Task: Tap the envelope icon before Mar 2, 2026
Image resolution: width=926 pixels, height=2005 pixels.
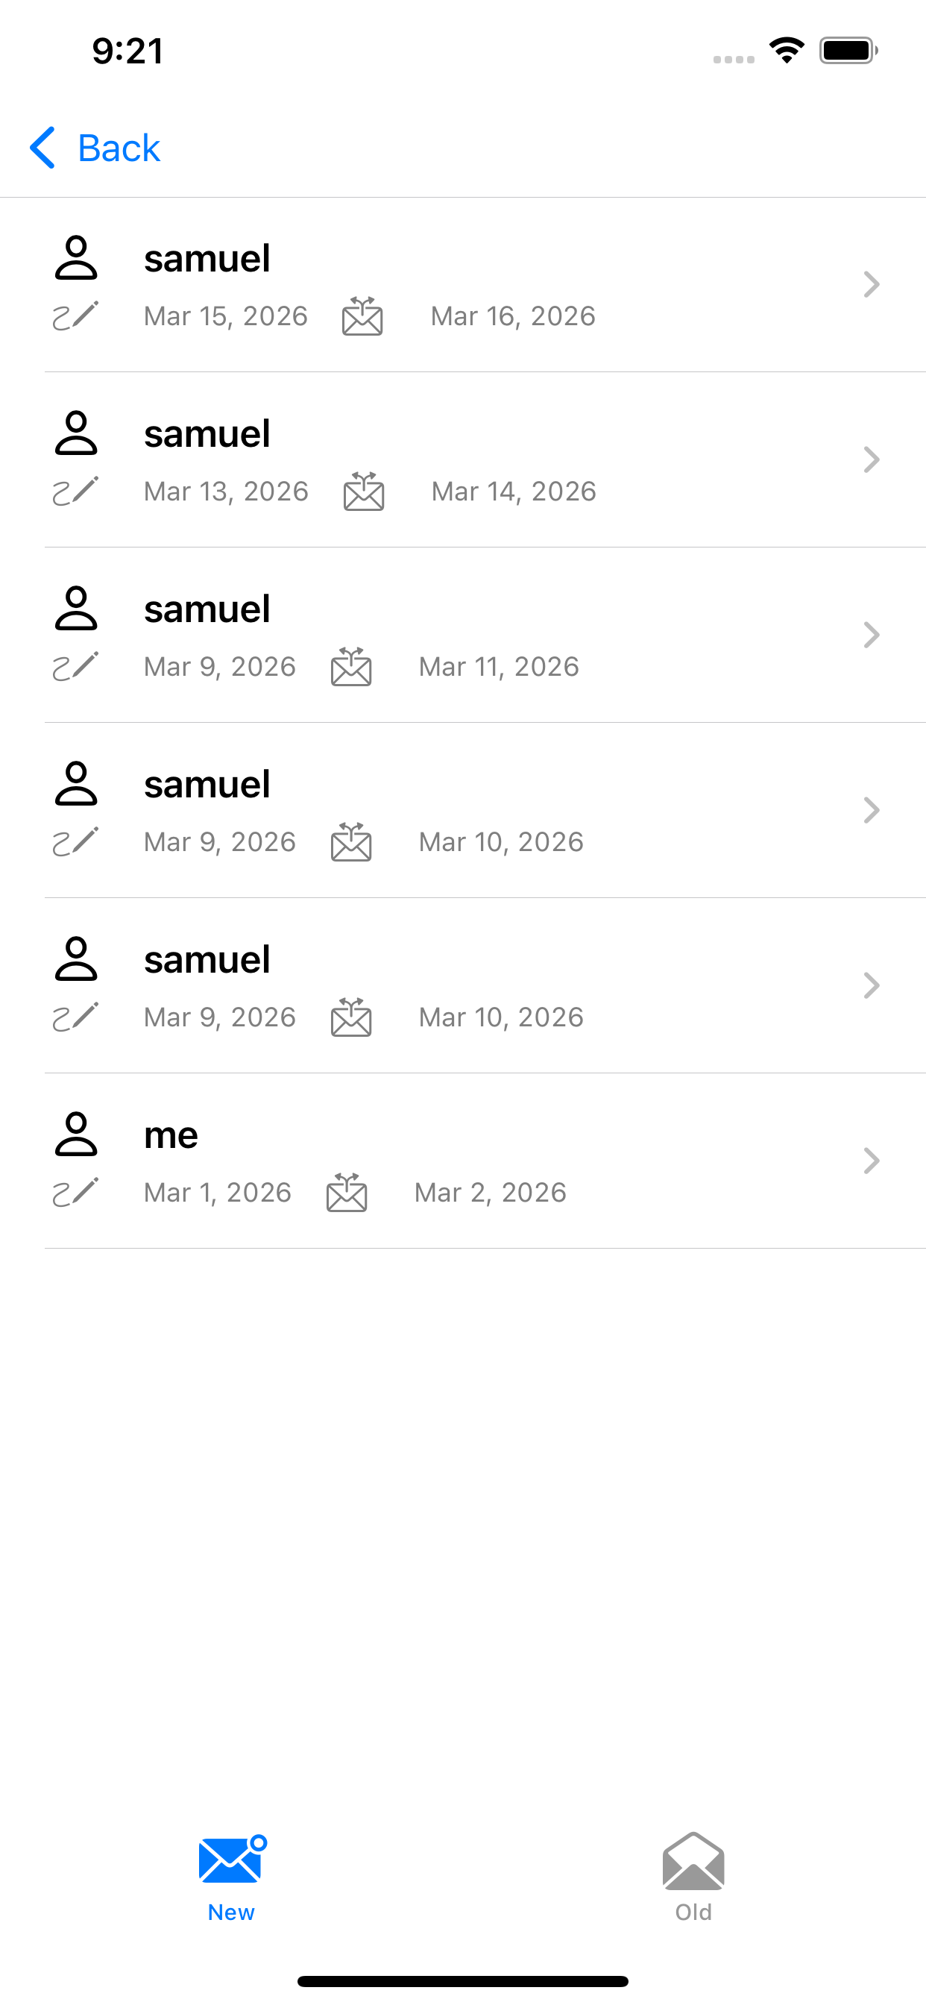Action: 346,1193
